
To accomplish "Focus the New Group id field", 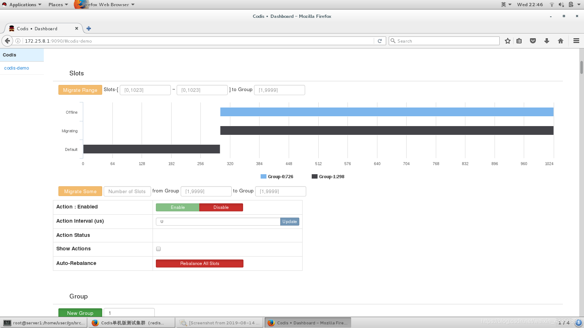I will pos(129,313).
